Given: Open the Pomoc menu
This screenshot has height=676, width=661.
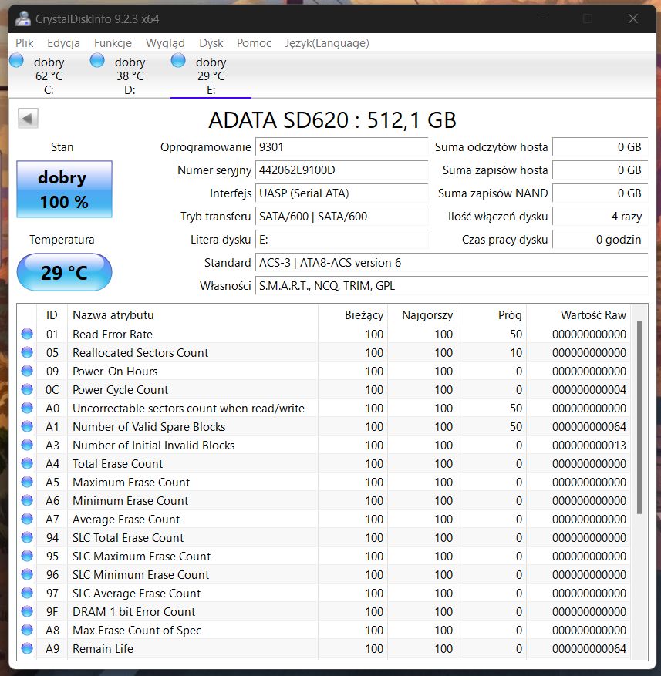Looking at the screenshot, I should [x=254, y=43].
